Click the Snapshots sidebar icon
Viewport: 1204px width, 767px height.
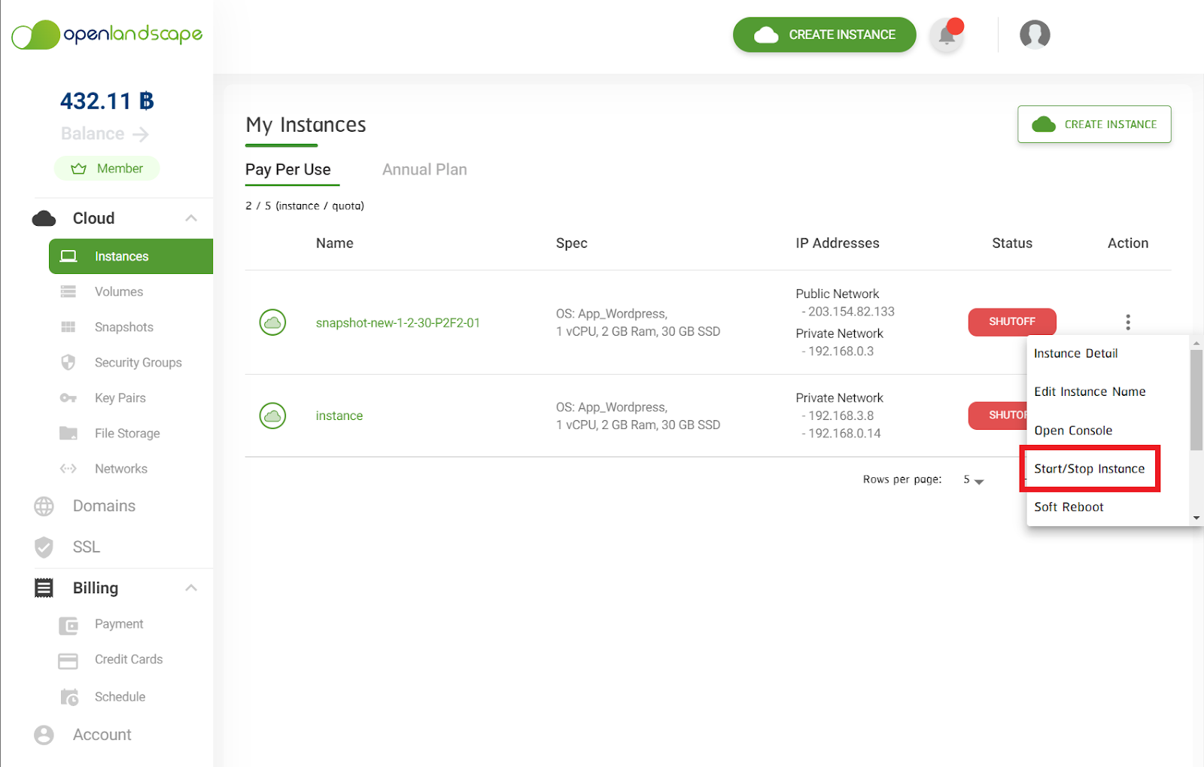point(68,327)
